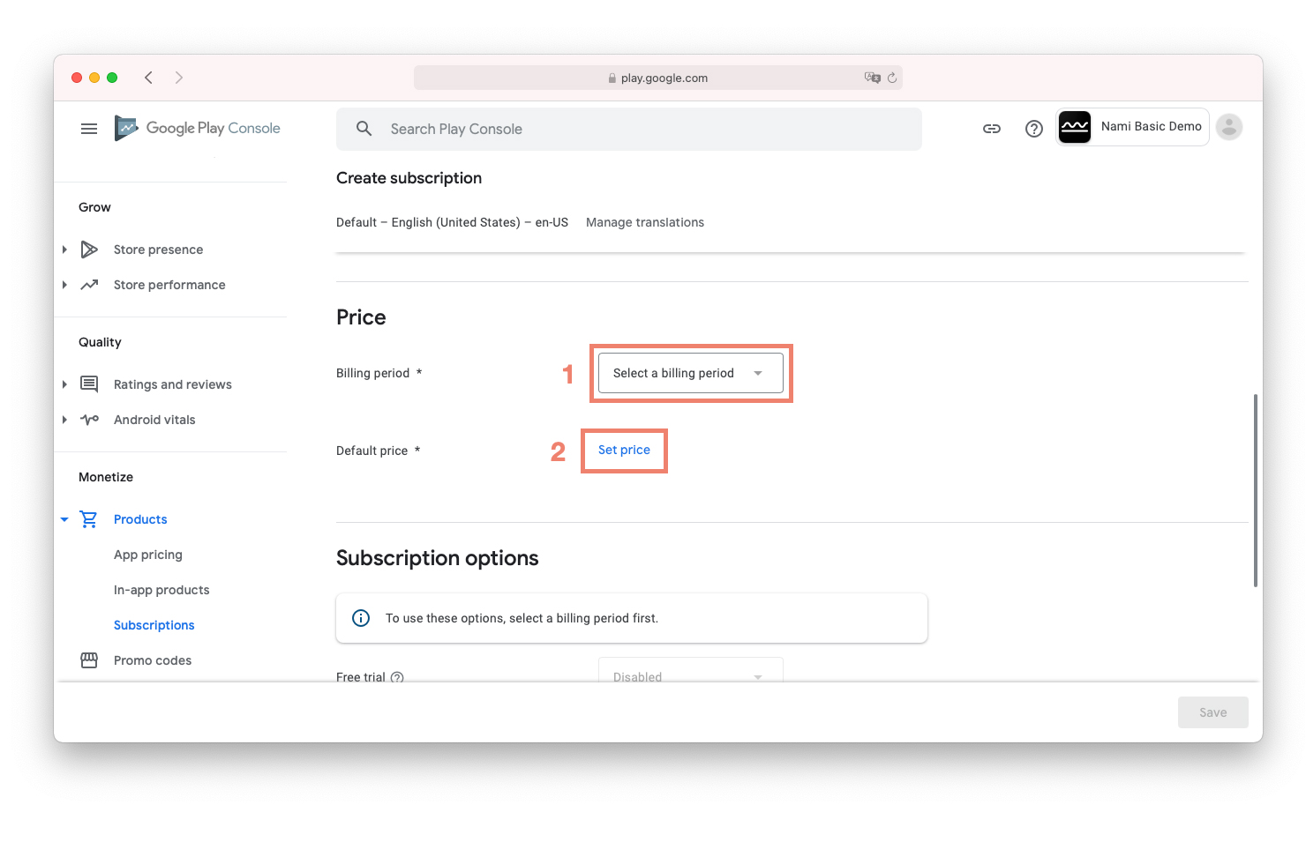Go back with browser back arrow
The height and width of the screenshot is (842, 1306).
pyautogui.click(x=148, y=78)
